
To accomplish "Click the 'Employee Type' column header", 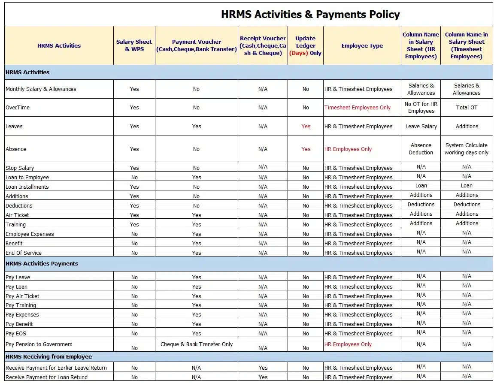I will 362,45.
